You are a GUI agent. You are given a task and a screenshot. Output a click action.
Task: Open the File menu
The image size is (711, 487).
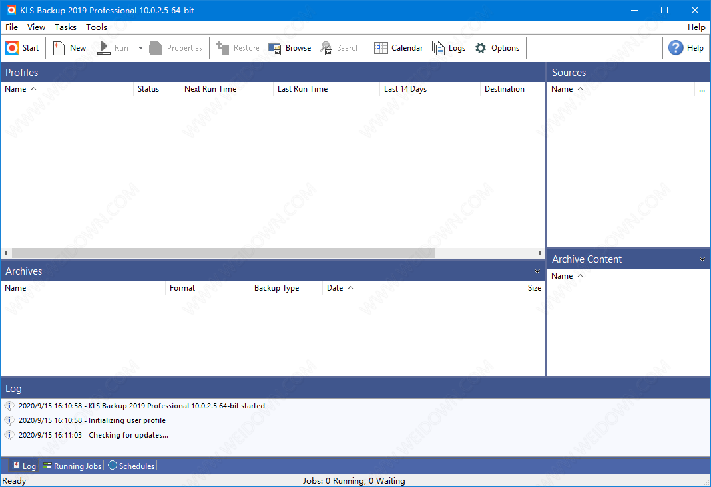click(x=12, y=27)
